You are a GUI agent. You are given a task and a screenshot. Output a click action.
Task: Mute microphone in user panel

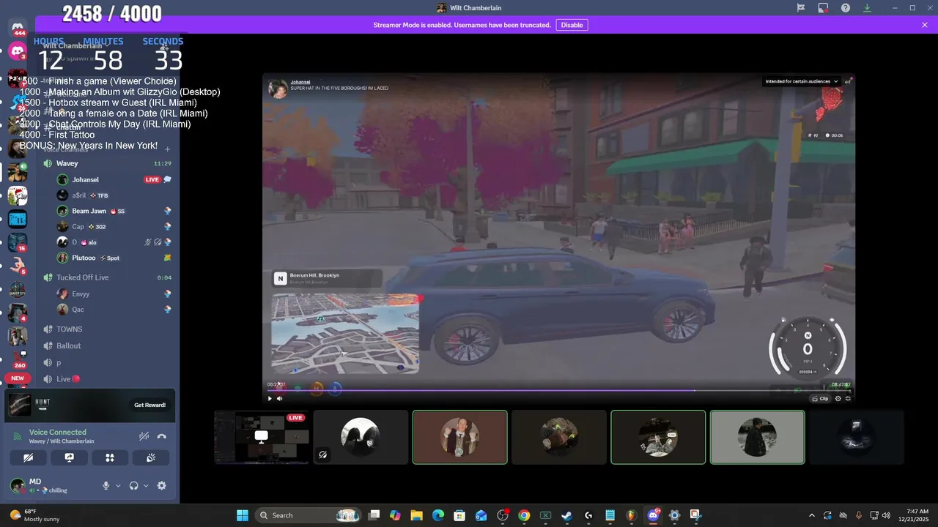[x=106, y=485]
